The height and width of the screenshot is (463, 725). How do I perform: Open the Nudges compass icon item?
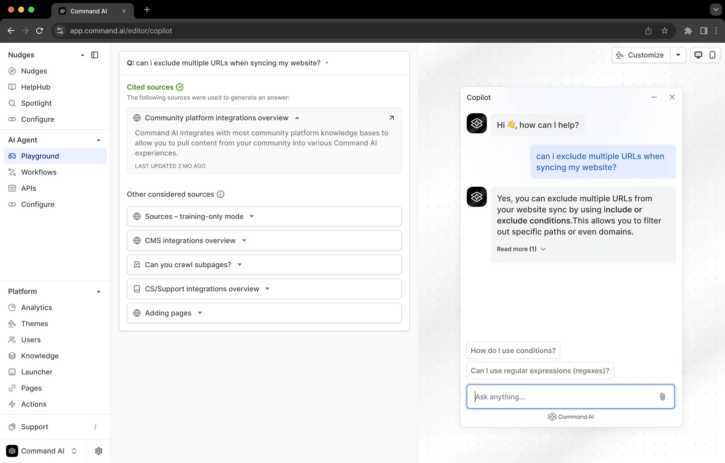12,71
